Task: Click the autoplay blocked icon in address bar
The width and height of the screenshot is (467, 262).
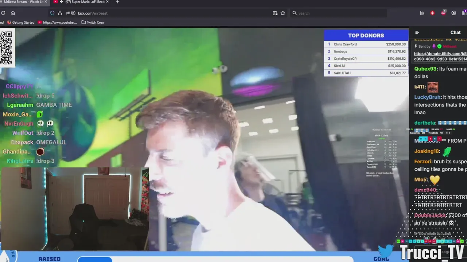Action: 73,13
